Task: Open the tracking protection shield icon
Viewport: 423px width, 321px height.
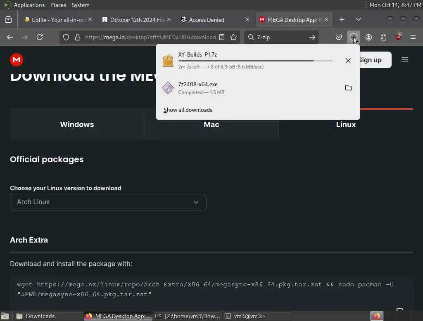Action: click(66, 37)
